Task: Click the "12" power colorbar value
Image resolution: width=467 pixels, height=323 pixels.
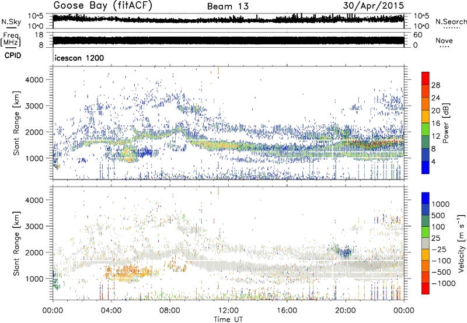Action: click(x=435, y=136)
